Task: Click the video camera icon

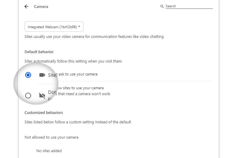Action: click(42, 75)
